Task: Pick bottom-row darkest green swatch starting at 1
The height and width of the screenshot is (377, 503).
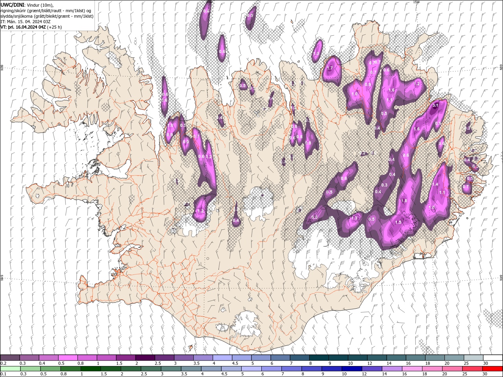Action: [90, 369]
